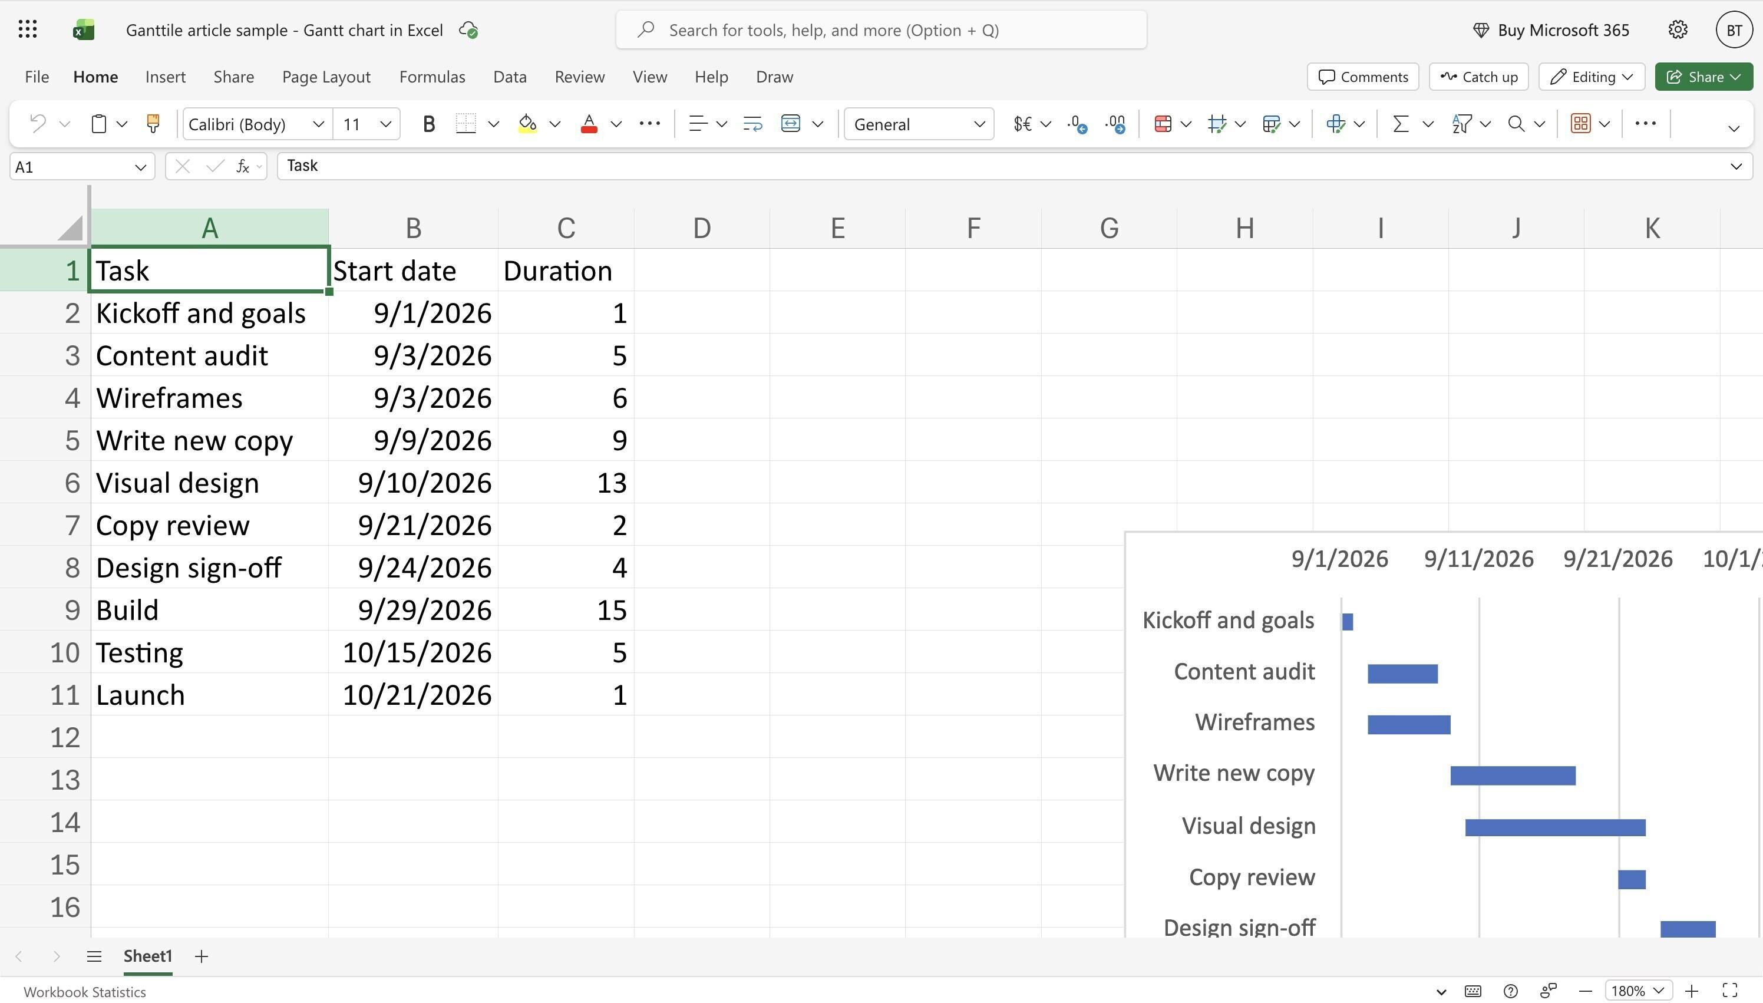Viewport: 1763px width, 1003px height.
Task: Toggle full screen view icon
Action: [x=1730, y=991]
